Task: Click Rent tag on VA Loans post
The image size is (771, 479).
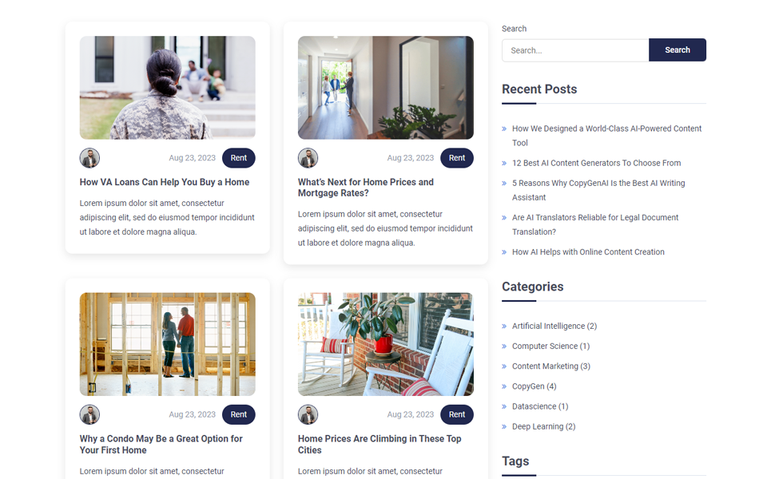Action: coord(238,158)
